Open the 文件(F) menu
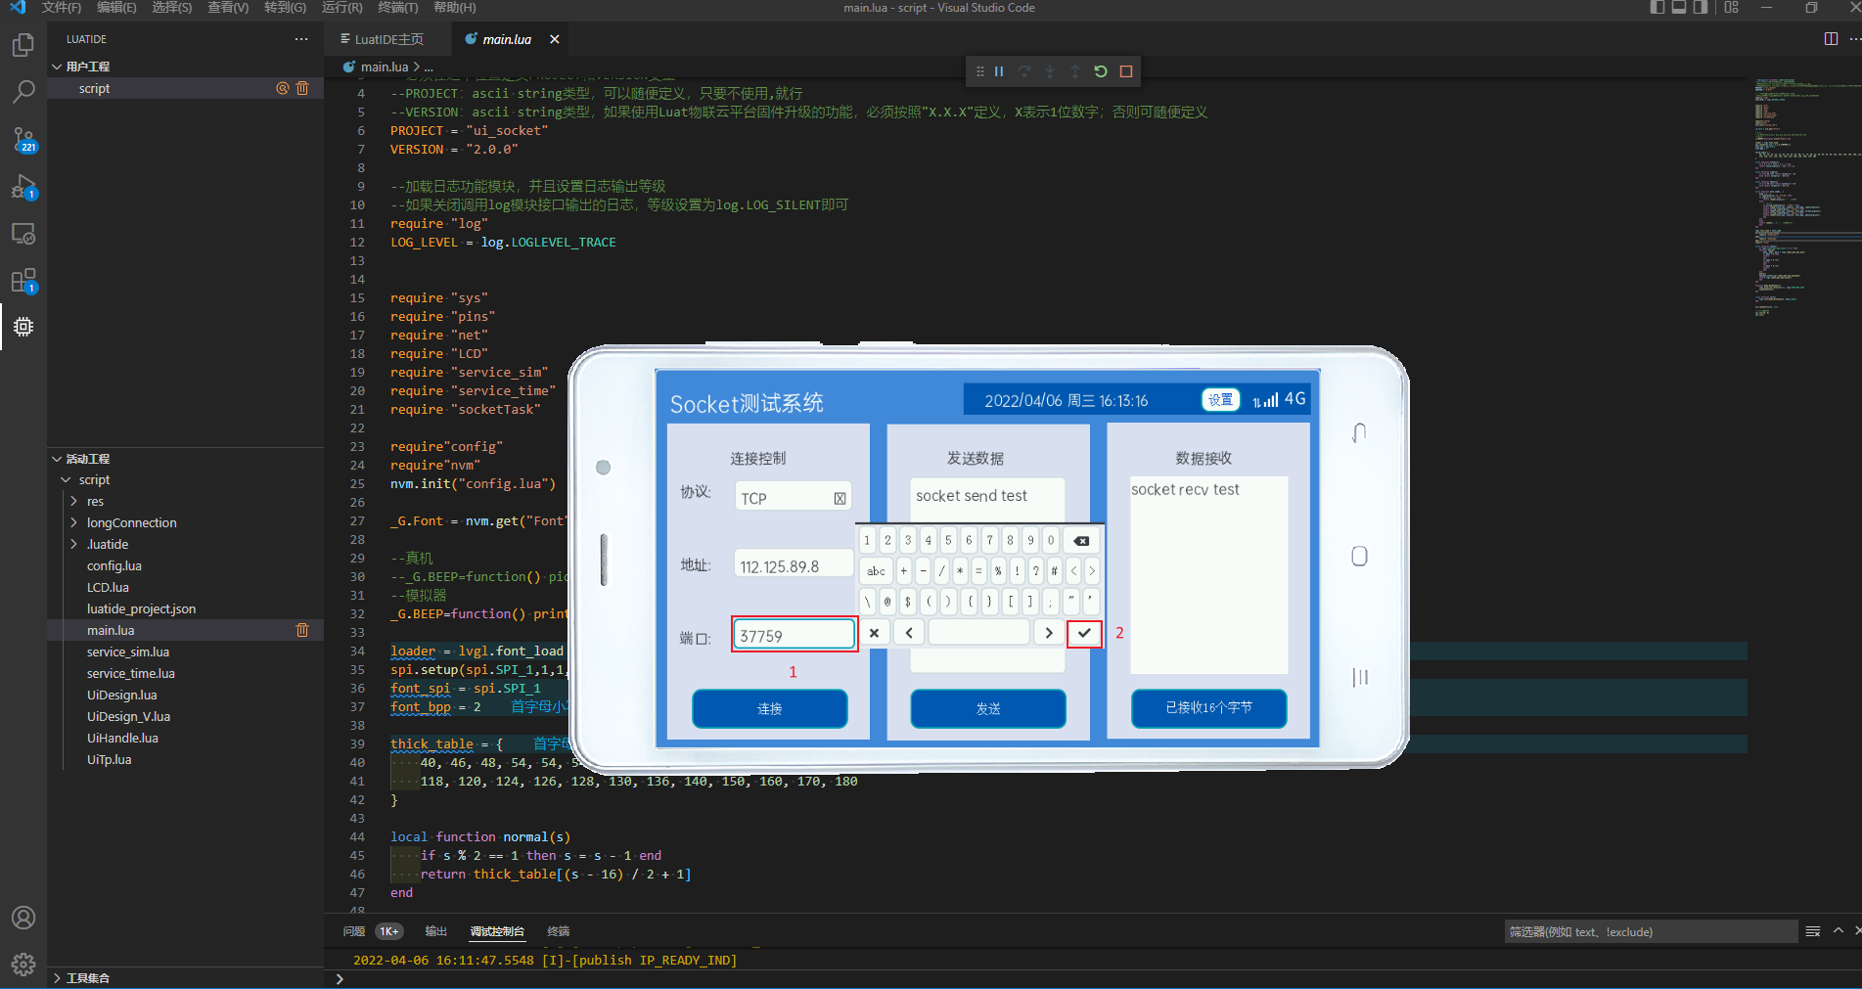Screen dimensions: 1862x989 pos(62,8)
